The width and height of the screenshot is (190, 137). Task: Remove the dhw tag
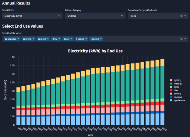pyautogui.click(x=59, y=39)
